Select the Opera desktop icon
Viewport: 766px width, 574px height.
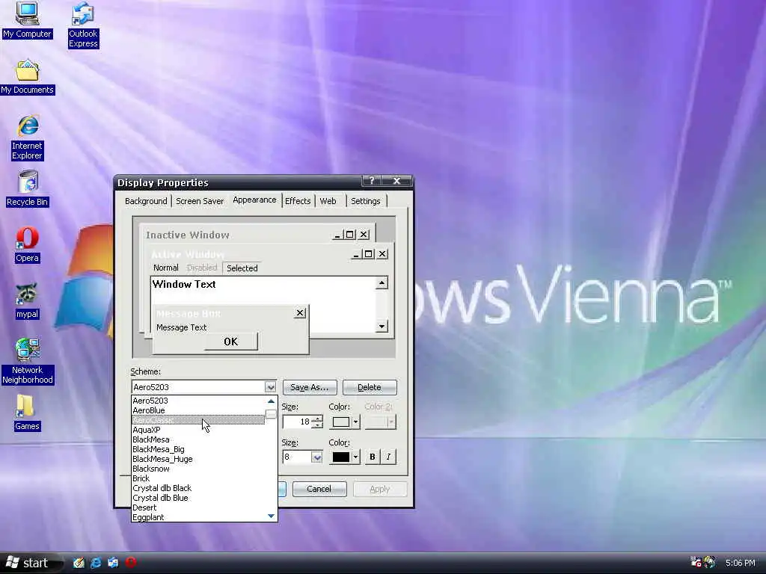[x=27, y=245]
